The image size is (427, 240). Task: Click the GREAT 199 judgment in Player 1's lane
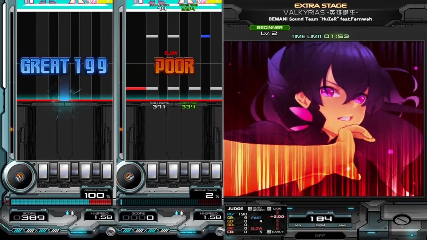click(64, 66)
